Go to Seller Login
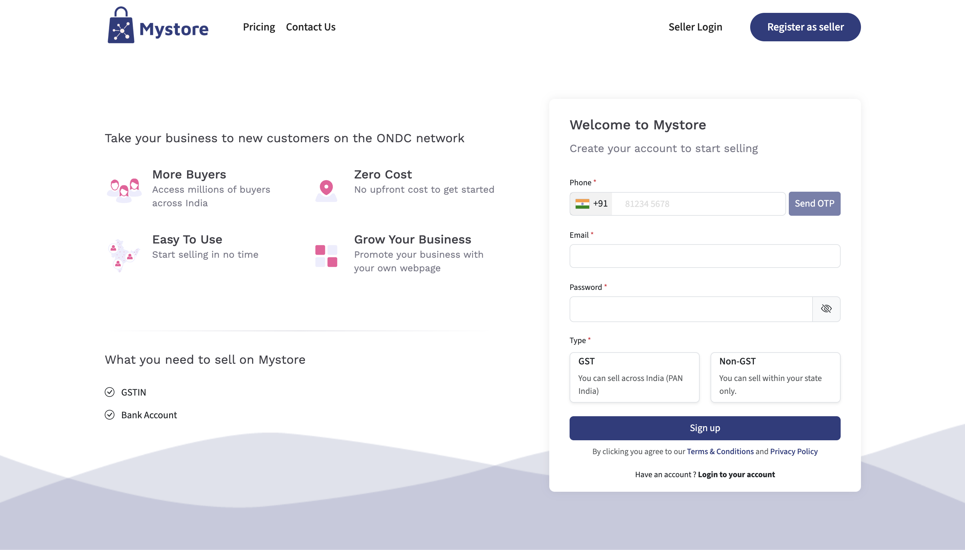This screenshot has width=965, height=550. (x=695, y=27)
